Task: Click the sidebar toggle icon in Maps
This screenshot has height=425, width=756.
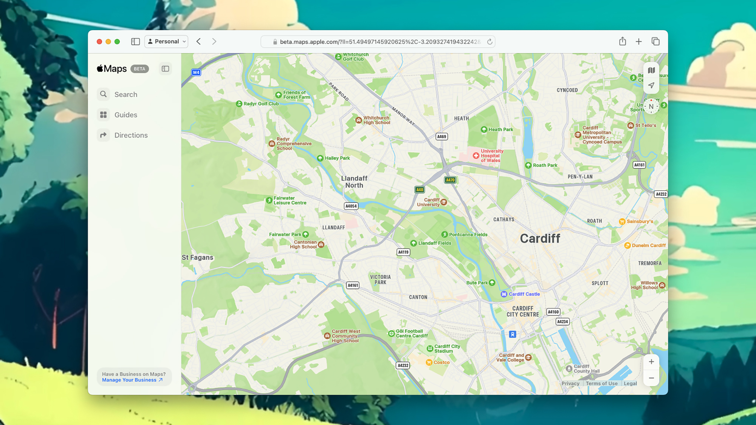Action: pyautogui.click(x=165, y=68)
